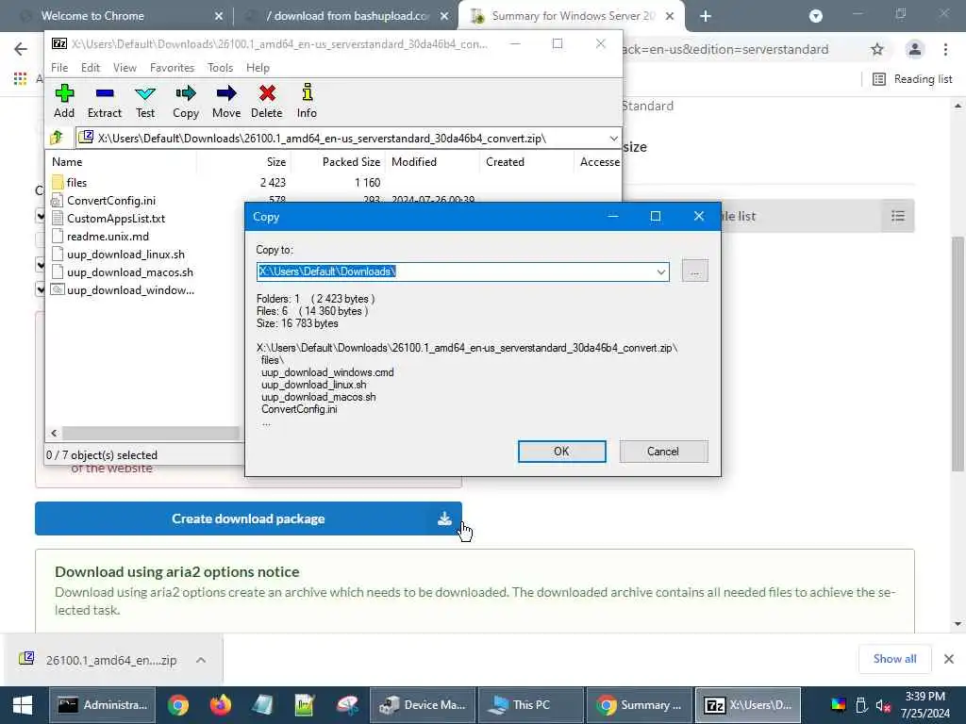This screenshot has height=724, width=966.
Task: Cancel the Copy dialog
Action: pyautogui.click(x=663, y=452)
